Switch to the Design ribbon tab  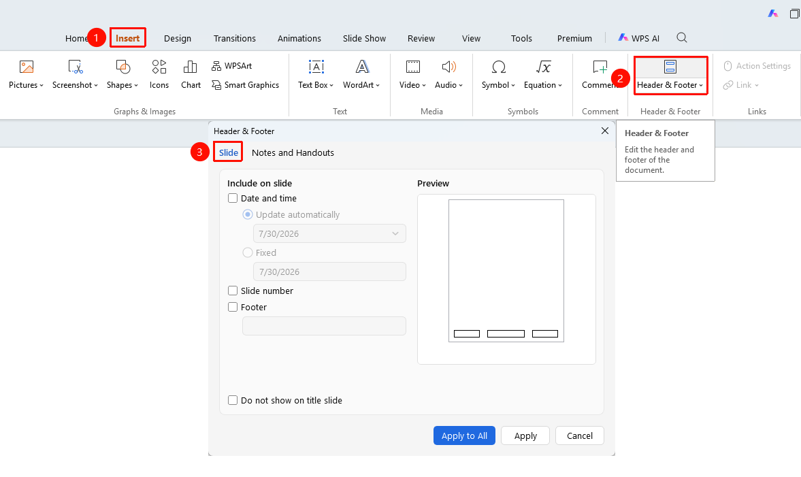177,38
